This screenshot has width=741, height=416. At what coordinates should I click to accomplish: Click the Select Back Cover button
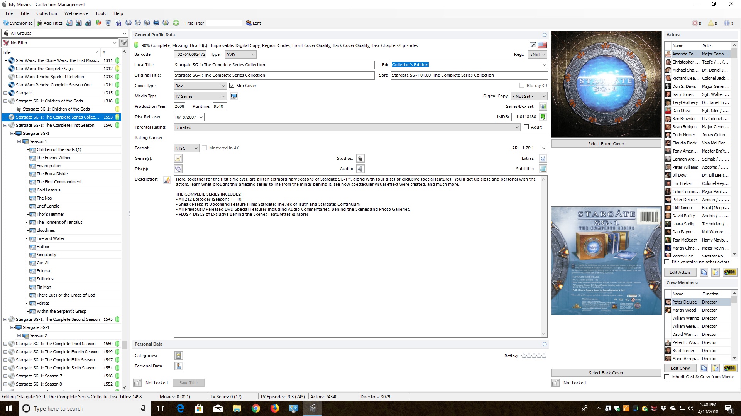(x=606, y=373)
